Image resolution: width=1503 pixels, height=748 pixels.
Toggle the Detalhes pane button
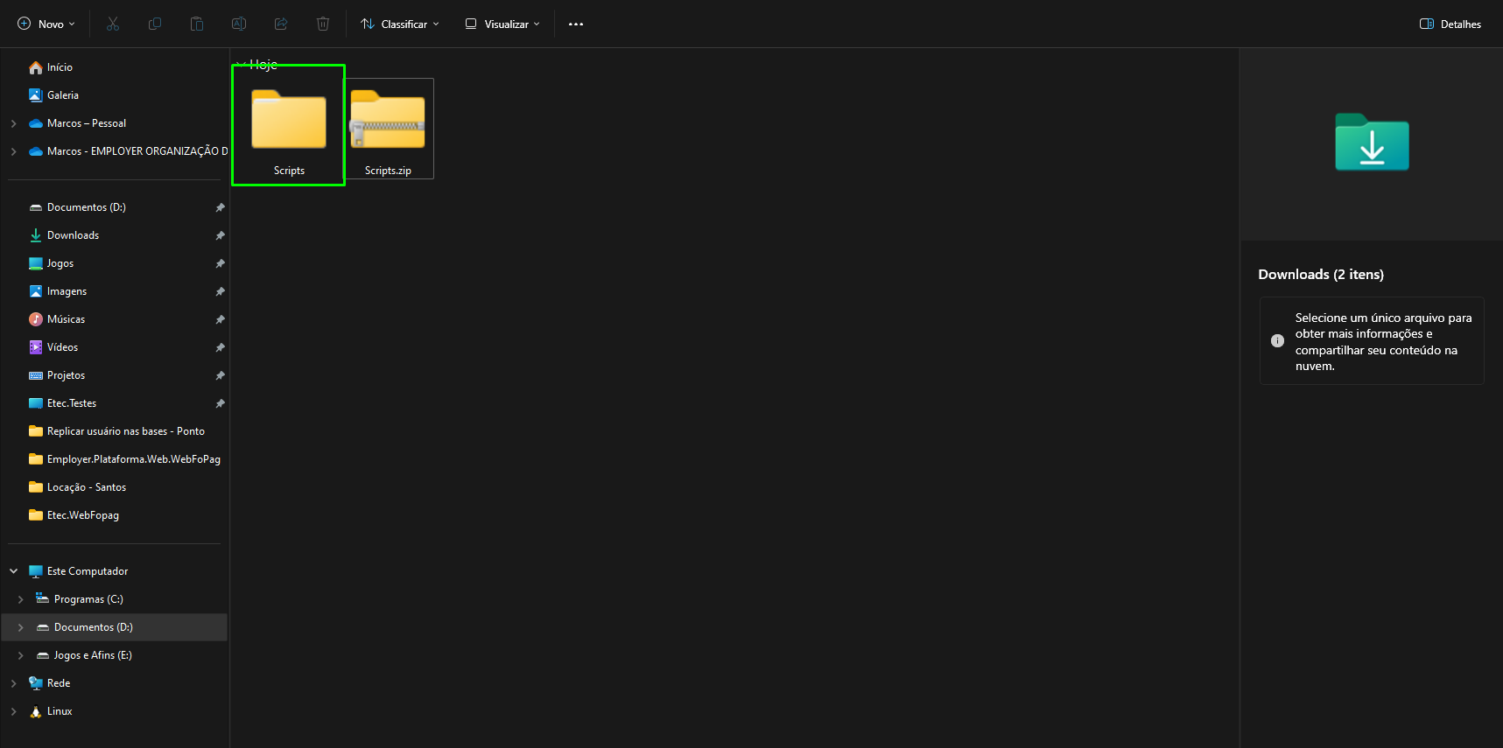(x=1450, y=24)
